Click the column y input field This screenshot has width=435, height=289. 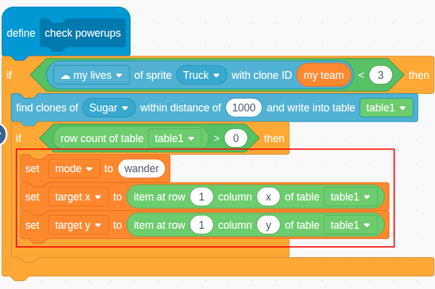(268, 225)
